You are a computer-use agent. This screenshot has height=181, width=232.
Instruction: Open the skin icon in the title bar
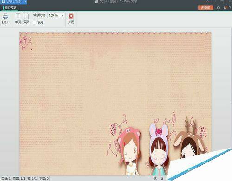[x=219, y=8]
